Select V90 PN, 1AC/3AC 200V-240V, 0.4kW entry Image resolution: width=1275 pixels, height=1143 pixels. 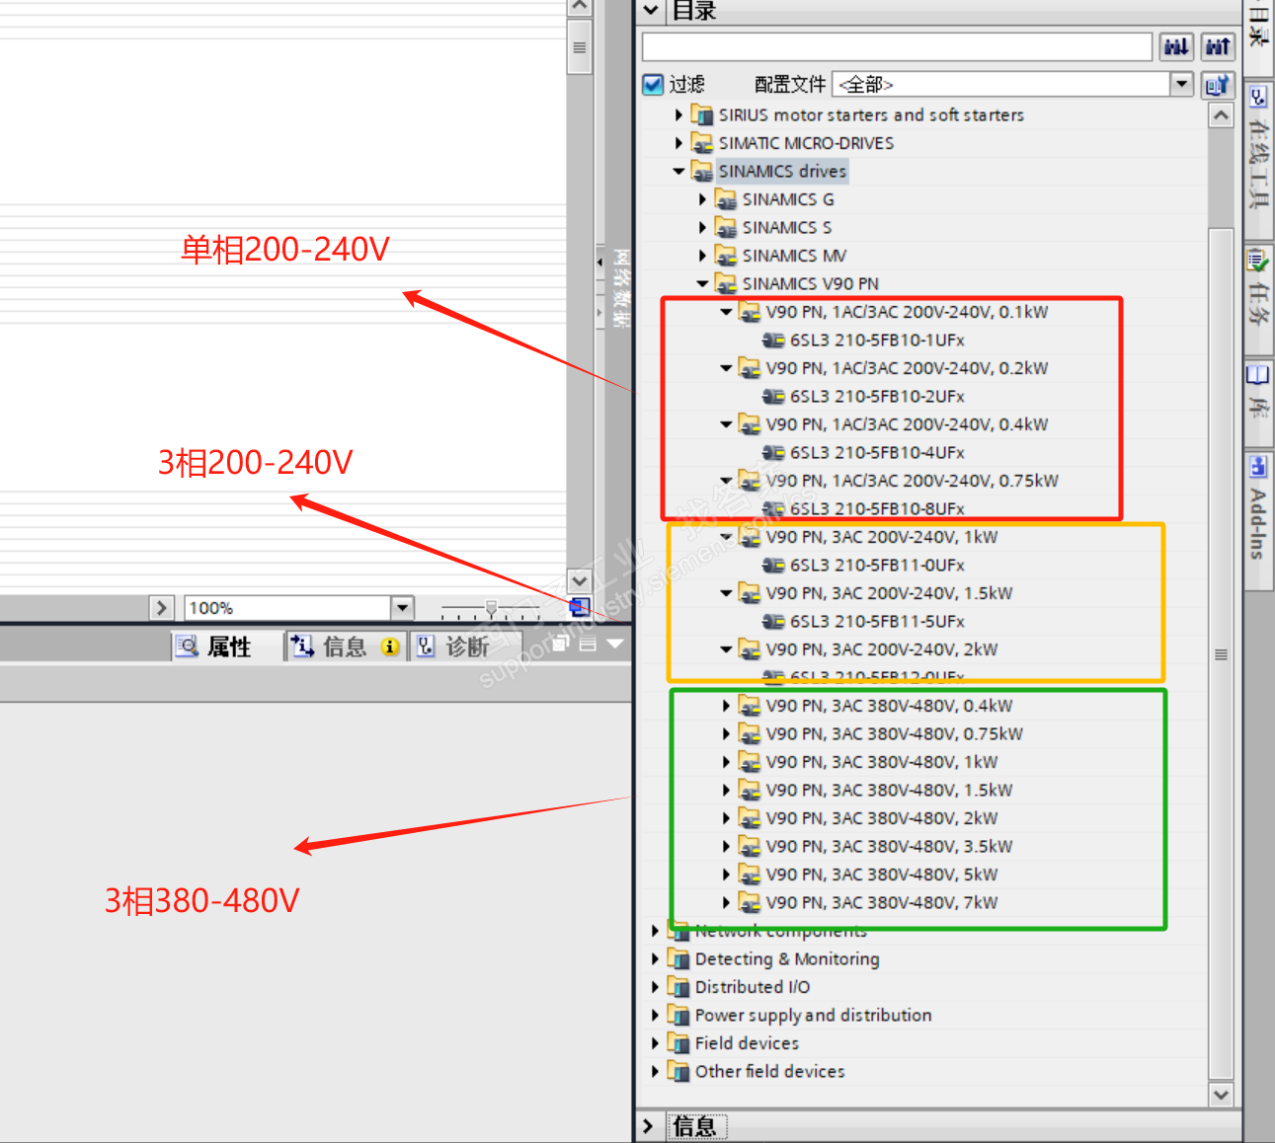pyautogui.click(x=908, y=424)
